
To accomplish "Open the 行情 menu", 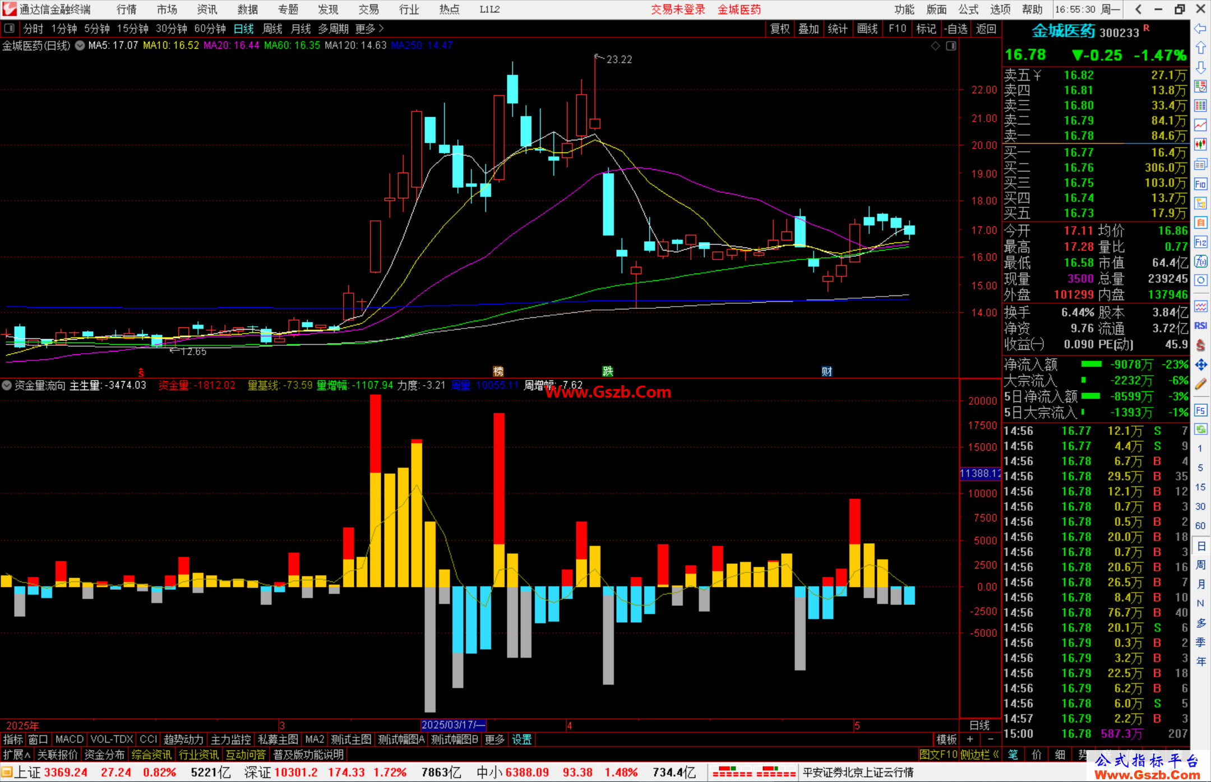I will click(126, 10).
